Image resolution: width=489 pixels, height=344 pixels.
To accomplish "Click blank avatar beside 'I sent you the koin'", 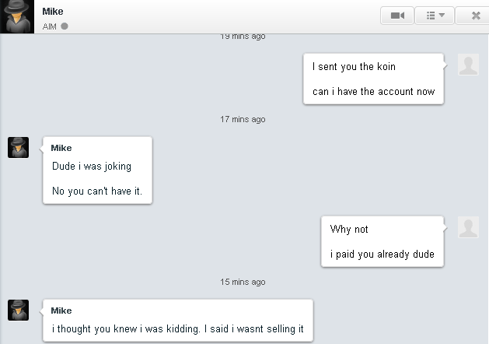I will tap(468, 65).
